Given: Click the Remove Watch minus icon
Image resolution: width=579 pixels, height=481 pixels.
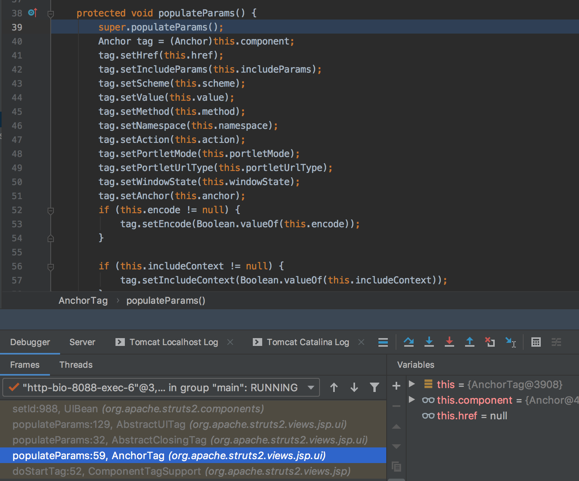Looking at the screenshot, I should pos(396,406).
